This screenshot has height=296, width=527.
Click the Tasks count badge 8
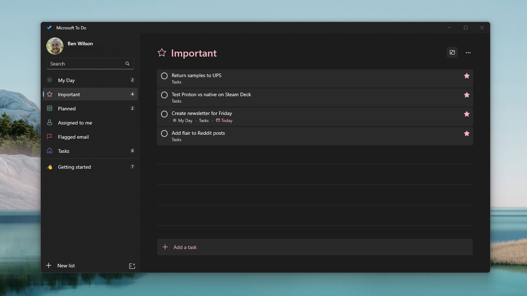[x=132, y=151]
